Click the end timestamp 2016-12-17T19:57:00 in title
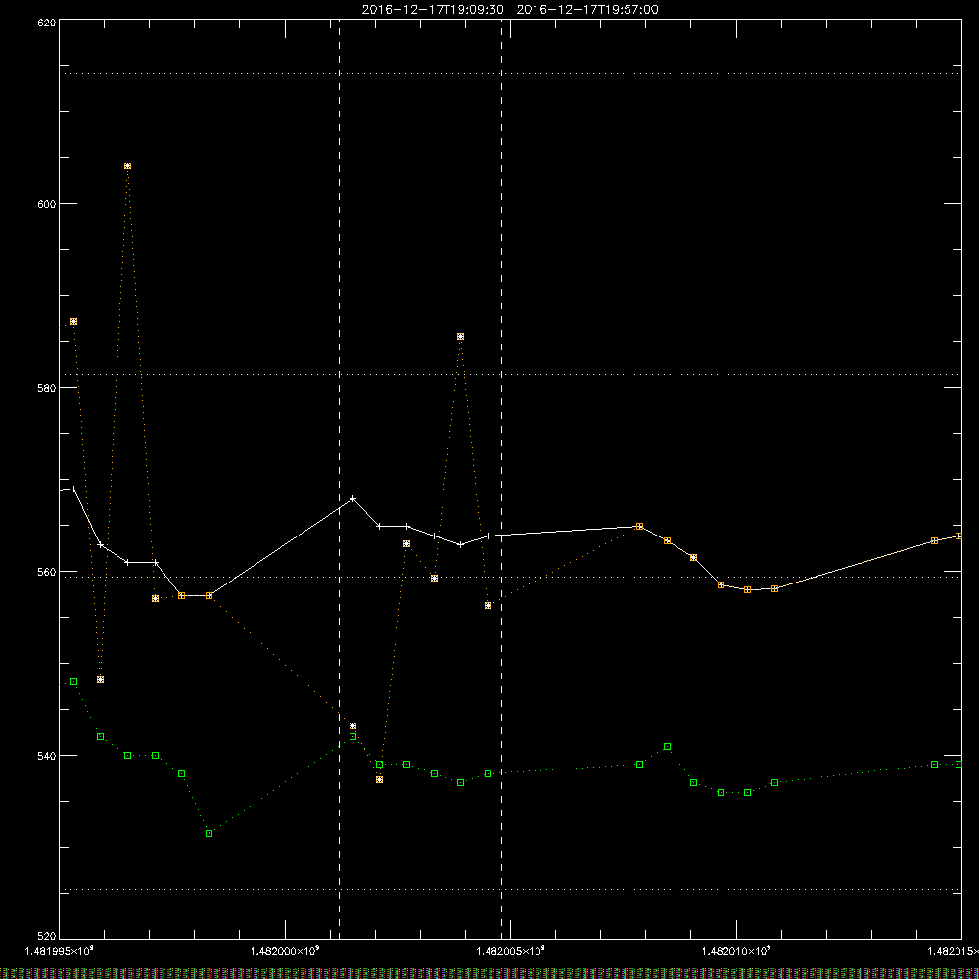979x979 pixels. [x=587, y=10]
